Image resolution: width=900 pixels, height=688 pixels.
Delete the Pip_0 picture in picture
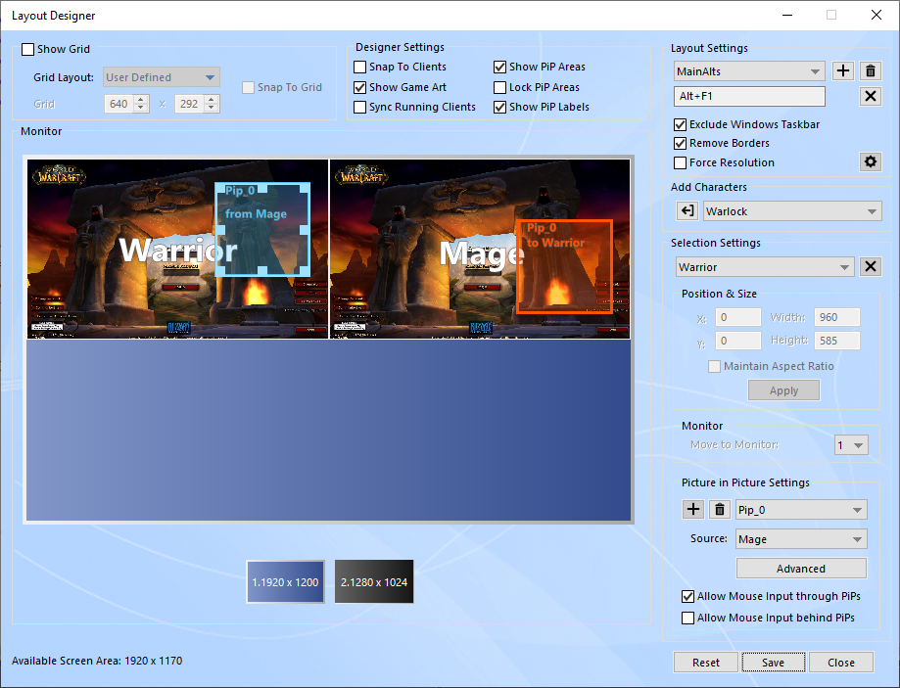pyautogui.click(x=720, y=510)
